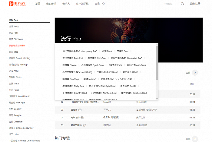This screenshot has width=212, height=142.
Task: Click the Xiami Music logo
Action: [x=17, y=4]
